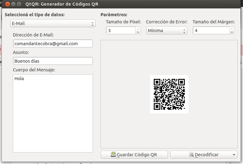Click the save icon on Guardar button
The image size is (243, 164).
pos(113,154)
